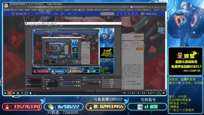Go to browser home page icon
This screenshot has height=115, width=204.
(x=20, y=7)
